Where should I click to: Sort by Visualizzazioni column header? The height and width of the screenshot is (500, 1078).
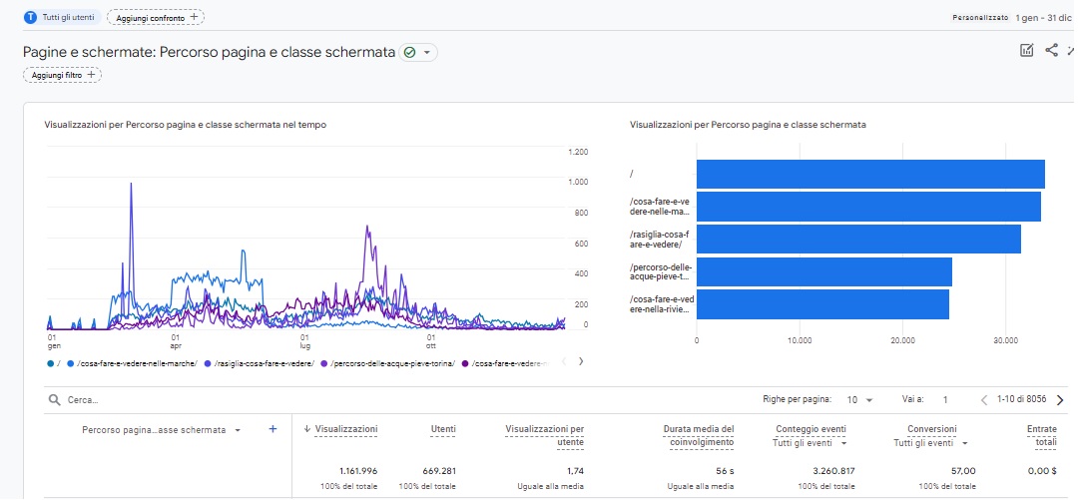click(345, 428)
